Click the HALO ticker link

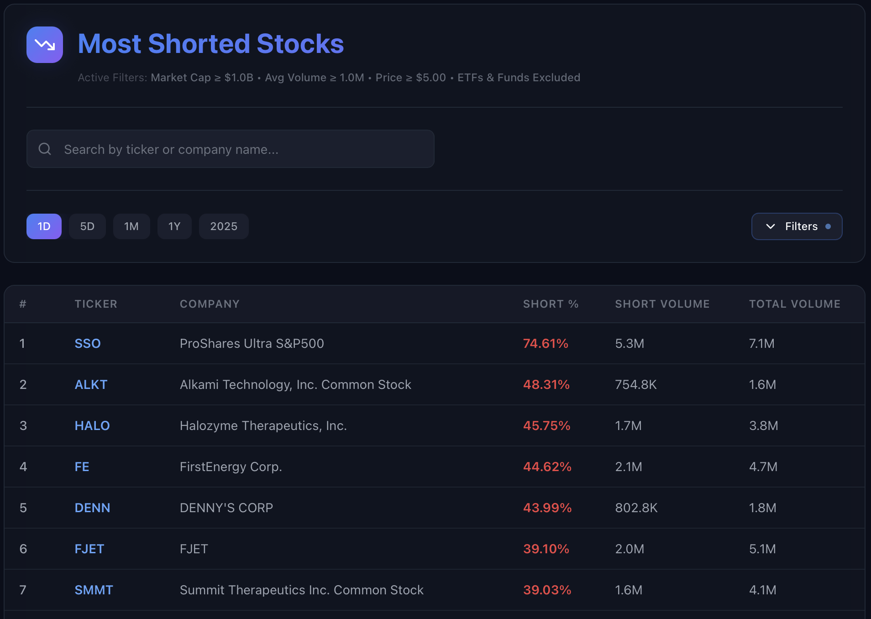pyautogui.click(x=92, y=425)
